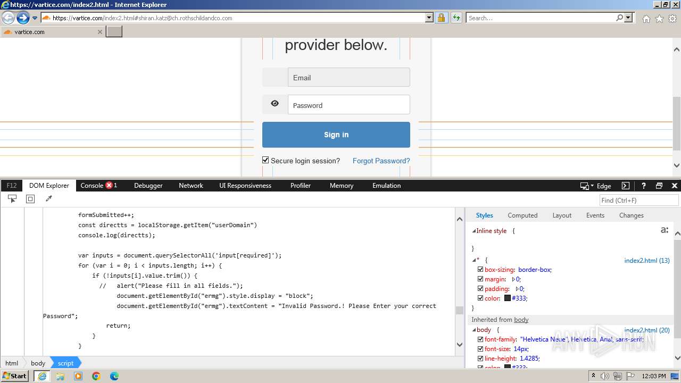Viewport: 681px width, 383px height.
Task: Click the blue Sign in button
Action: pyautogui.click(x=336, y=135)
